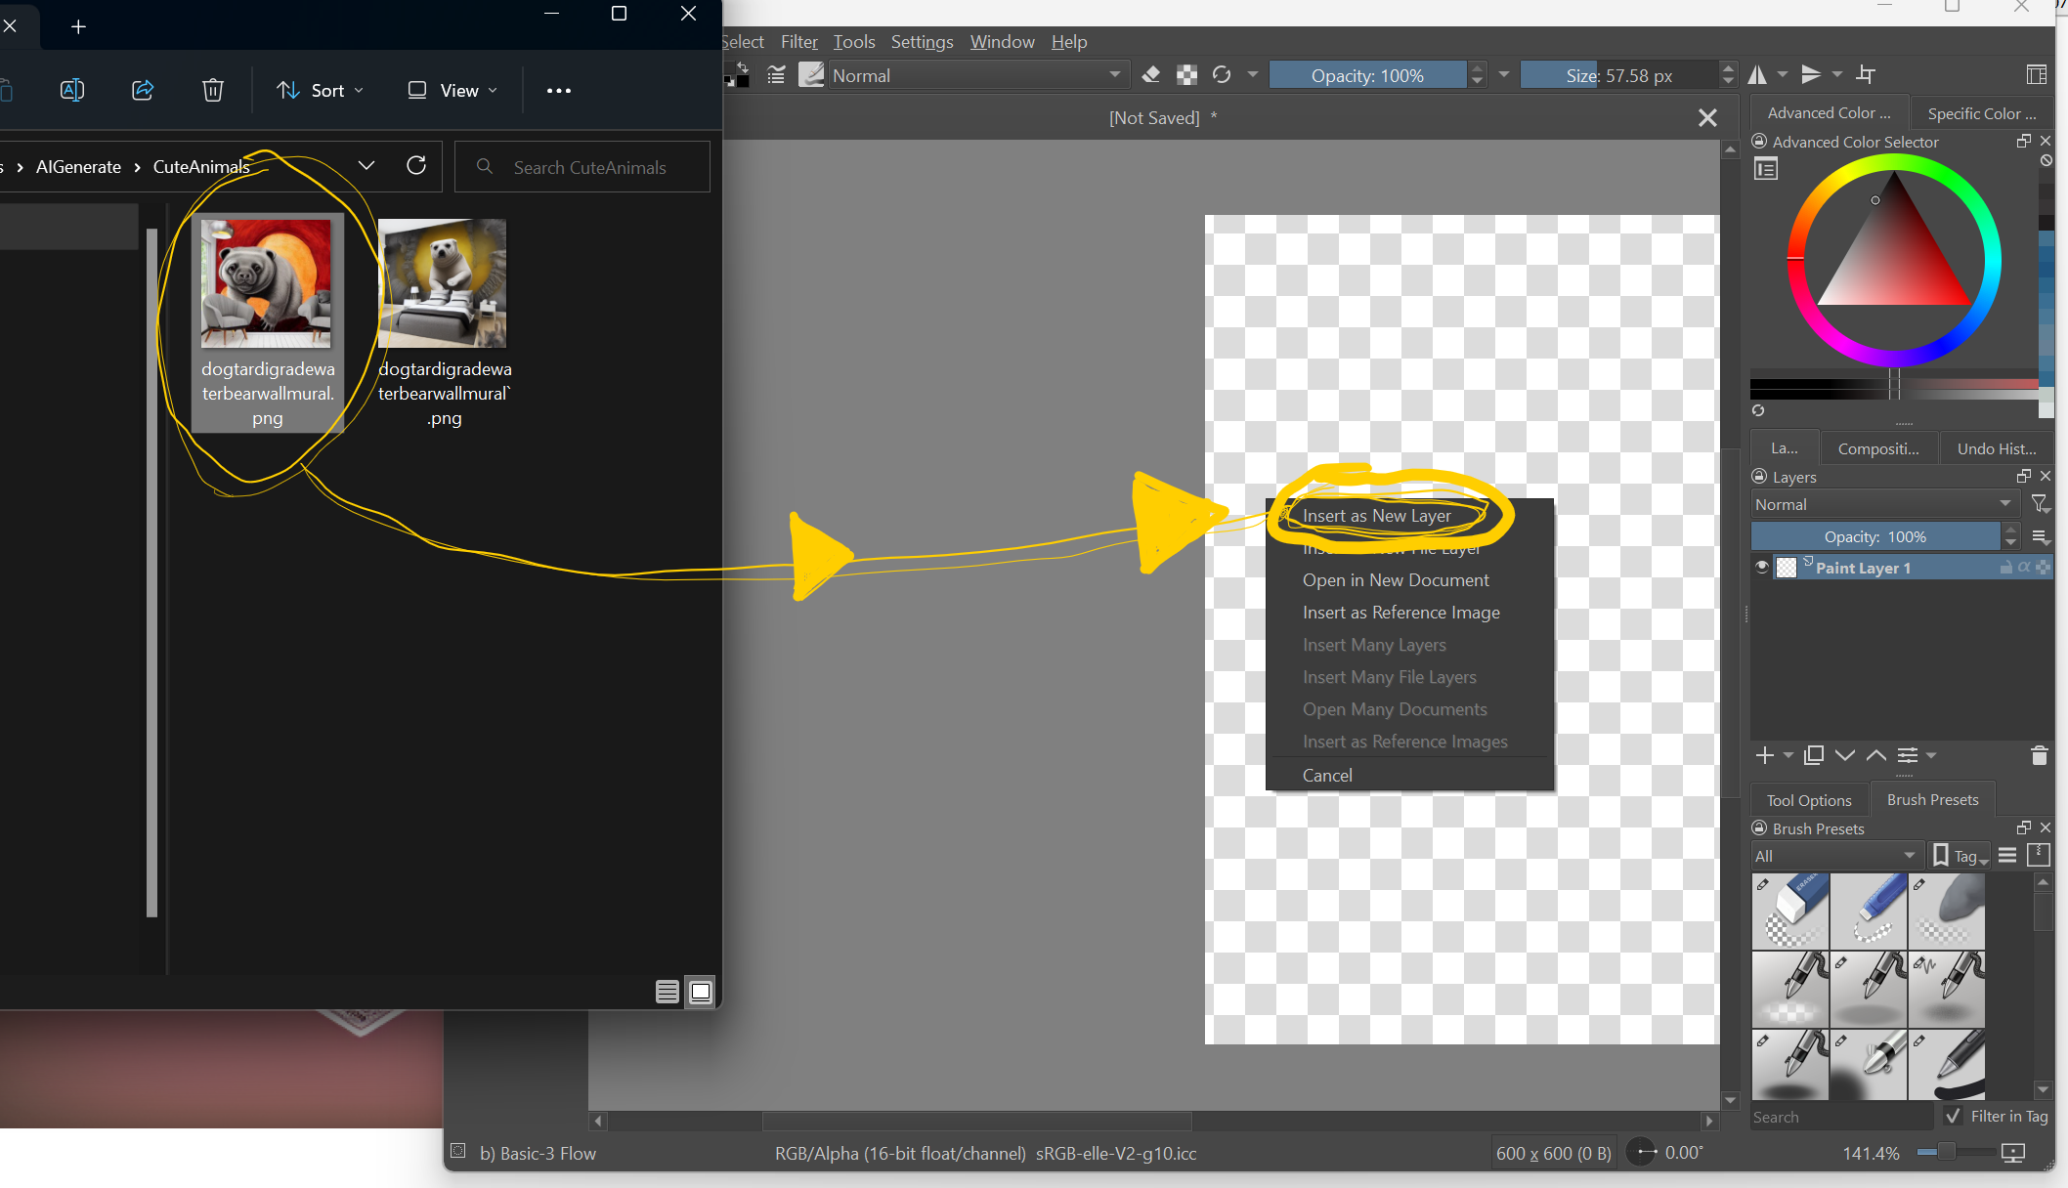The image size is (2068, 1188).
Task: Switch File Explorer to details view
Action: point(668,992)
